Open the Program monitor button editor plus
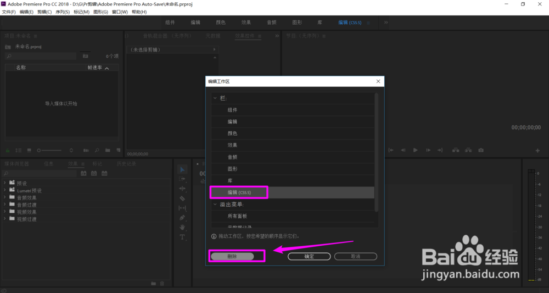The height and width of the screenshot is (293, 549). [537, 151]
